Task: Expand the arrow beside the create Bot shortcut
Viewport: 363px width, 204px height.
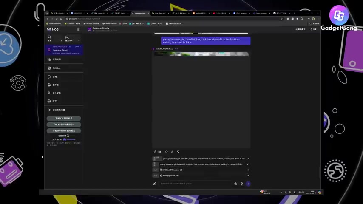Action: coord(79,40)
